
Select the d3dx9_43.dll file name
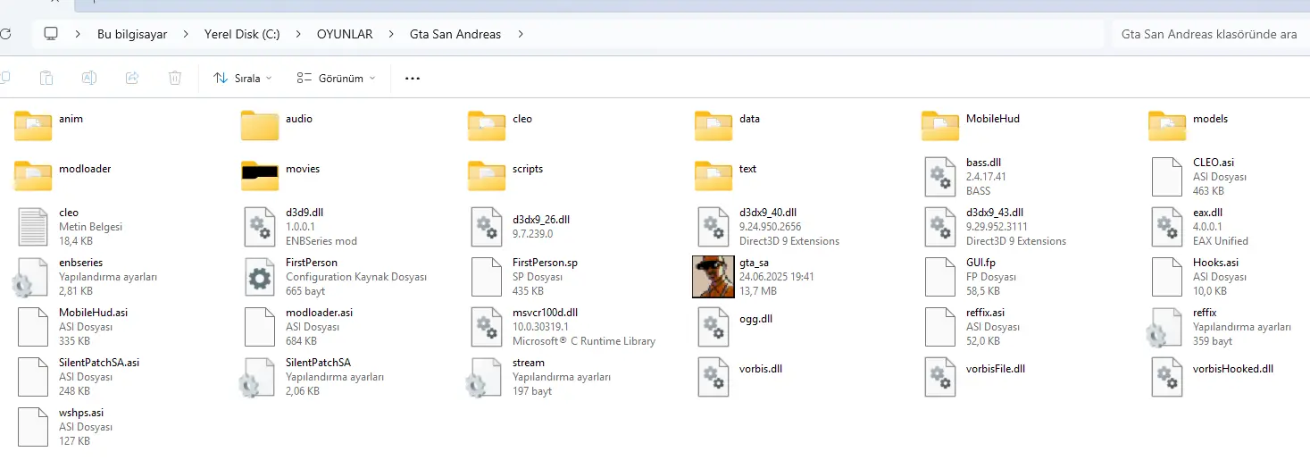click(995, 213)
